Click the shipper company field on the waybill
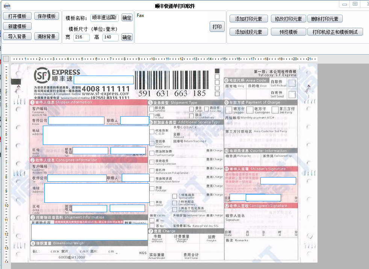 pos(76,121)
